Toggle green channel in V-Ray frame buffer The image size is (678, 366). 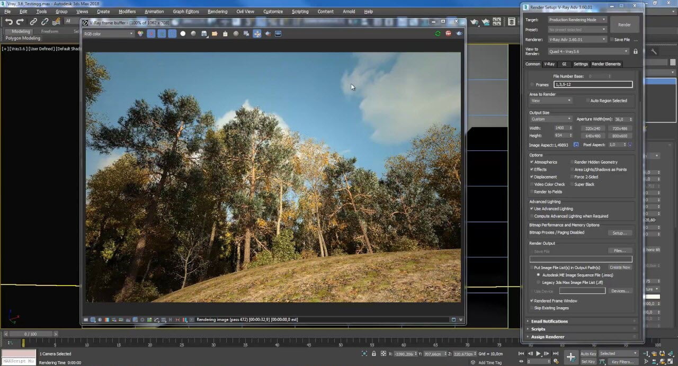(162, 33)
